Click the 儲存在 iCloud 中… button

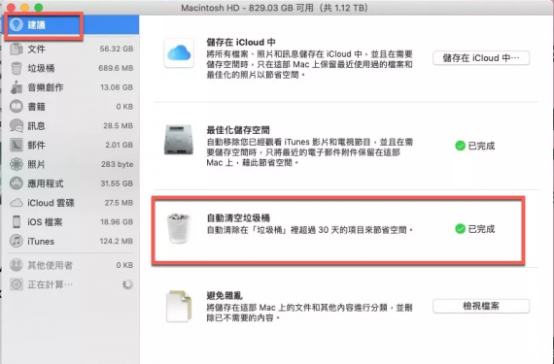click(481, 58)
